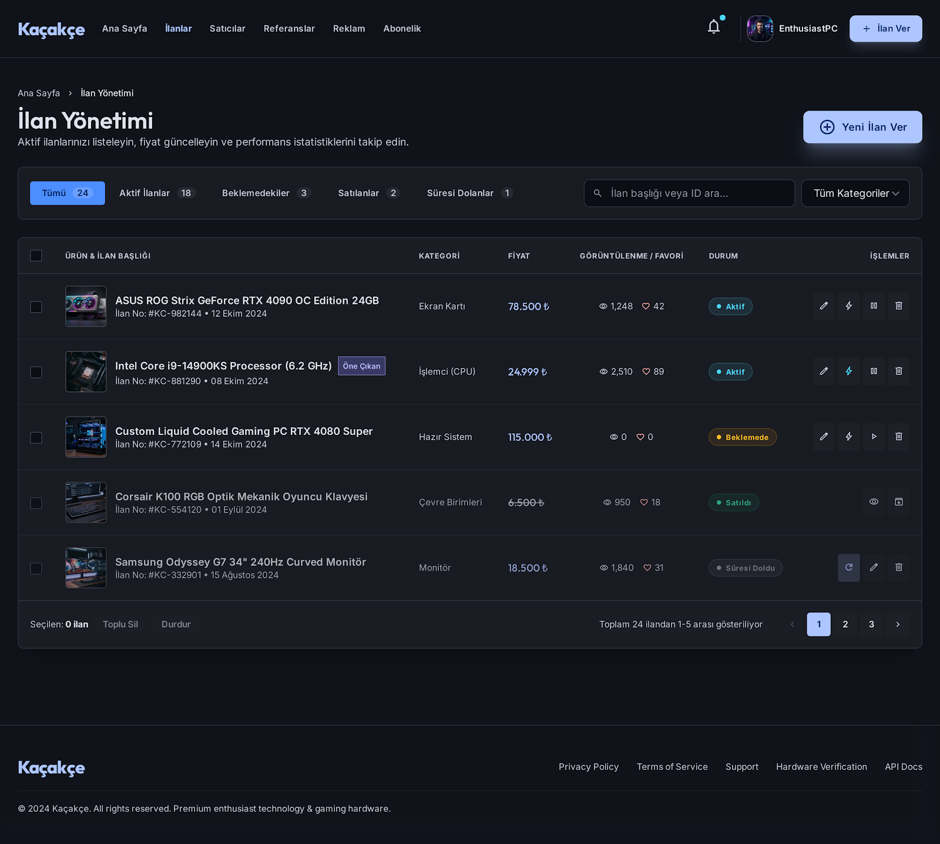Edit the Custom Liquid Cooled Gaming PC listing
940x844 pixels.
tap(824, 437)
